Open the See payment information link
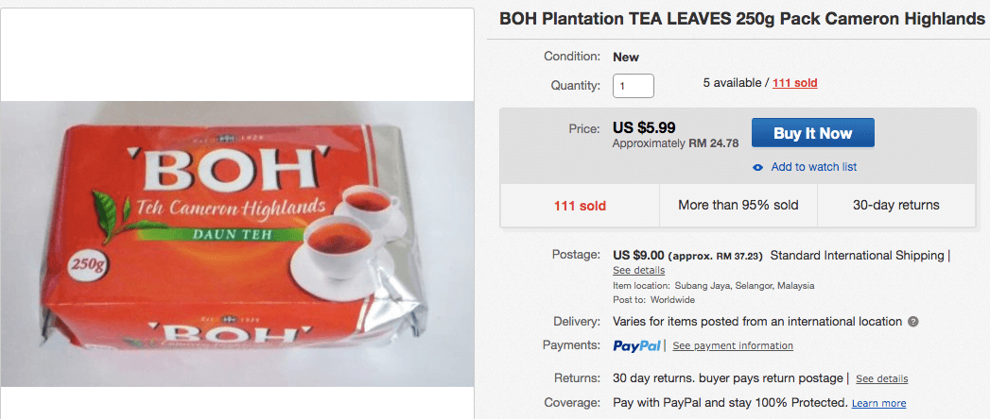The width and height of the screenshot is (990, 419). [x=733, y=346]
